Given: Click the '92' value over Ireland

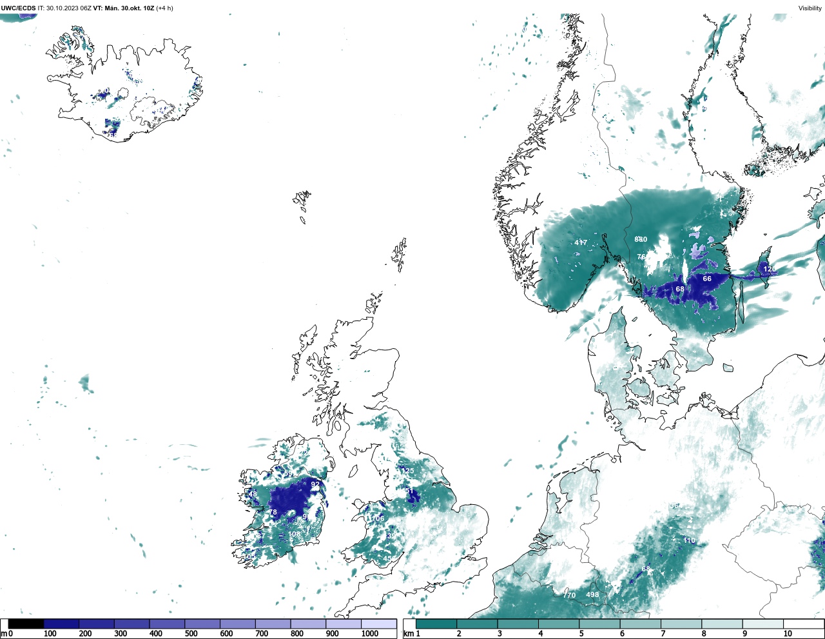Looking at the screenshot, I should coord(315,484).
